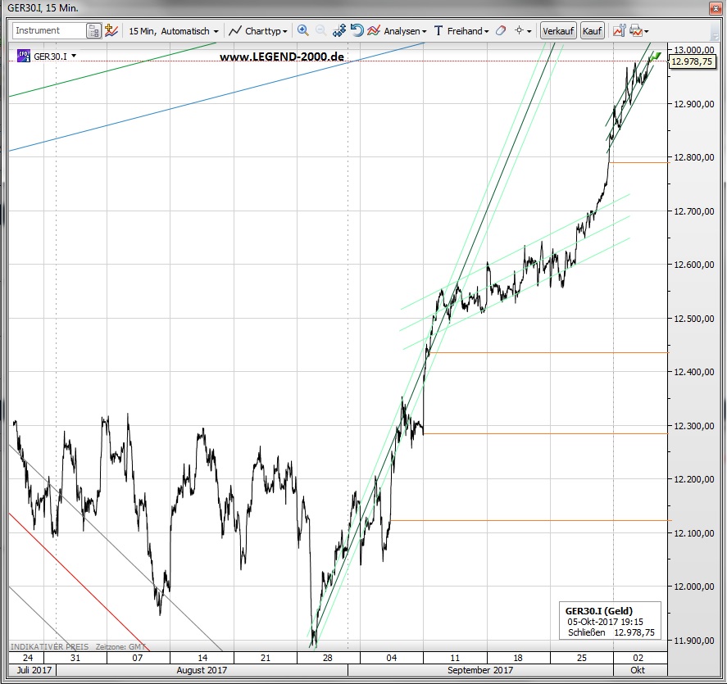Click the autoscale arrows icon
This screenshot has height=684, width=727.
point(339,30)
